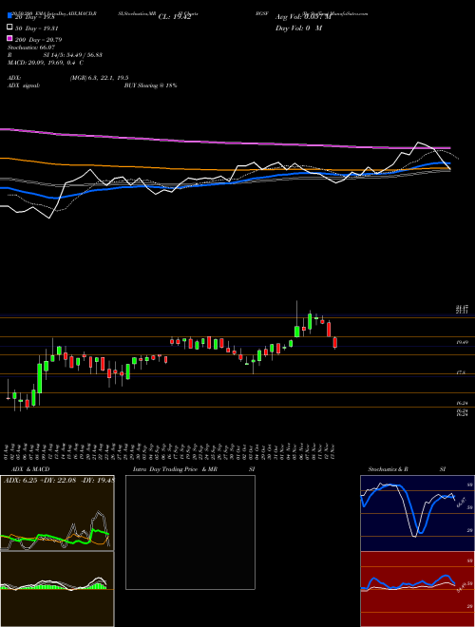Click the 'Day Vol: 0 M' text
The image size is (475, 627).
298,28
